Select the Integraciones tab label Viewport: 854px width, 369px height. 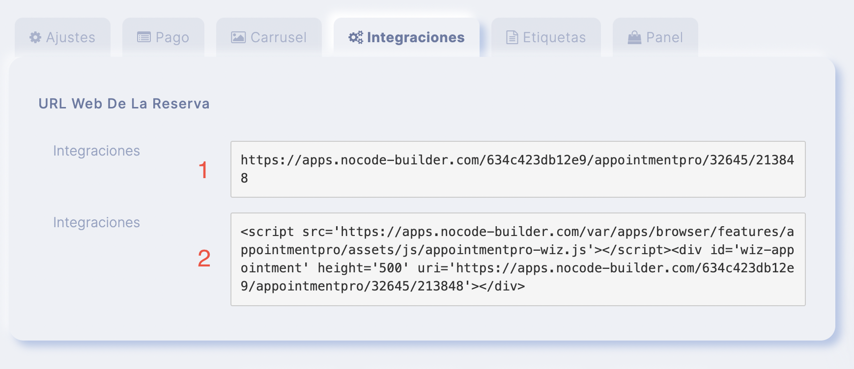point(416,37)
